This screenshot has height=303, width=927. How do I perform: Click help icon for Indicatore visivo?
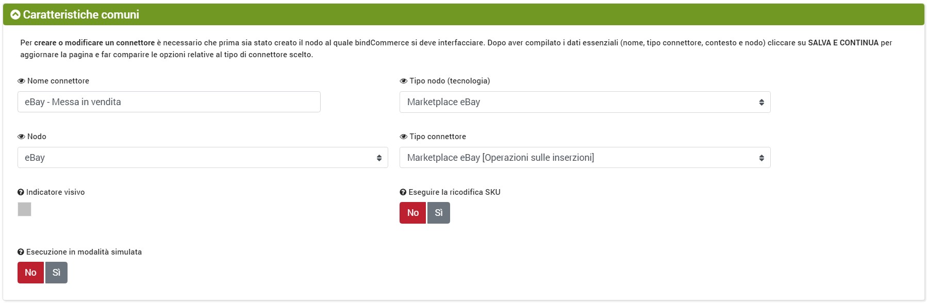(x=21, y=192)
